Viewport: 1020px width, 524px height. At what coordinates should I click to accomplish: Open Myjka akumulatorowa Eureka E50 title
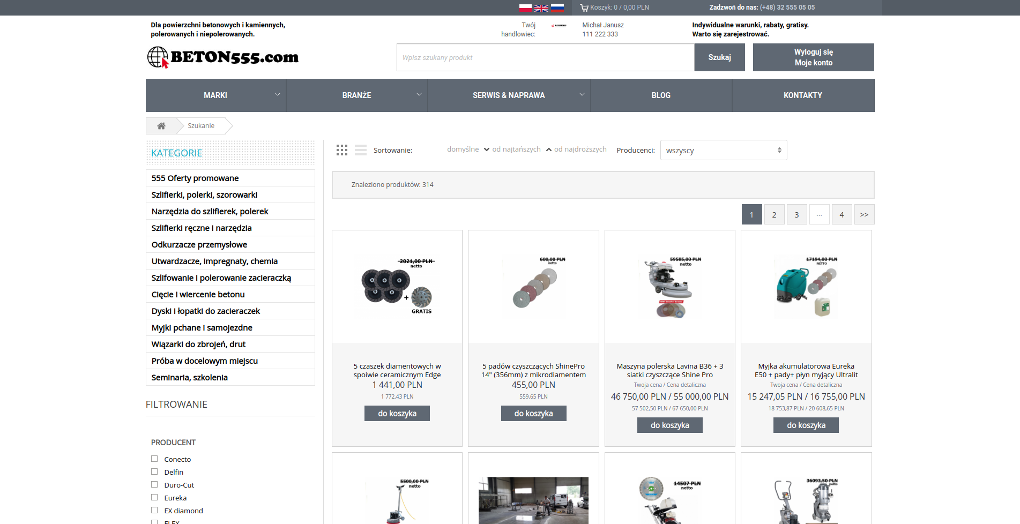coord(806,370)
